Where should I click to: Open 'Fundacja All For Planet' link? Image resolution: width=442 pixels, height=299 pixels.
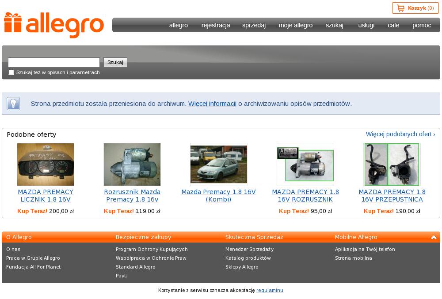tap(33, 267)
